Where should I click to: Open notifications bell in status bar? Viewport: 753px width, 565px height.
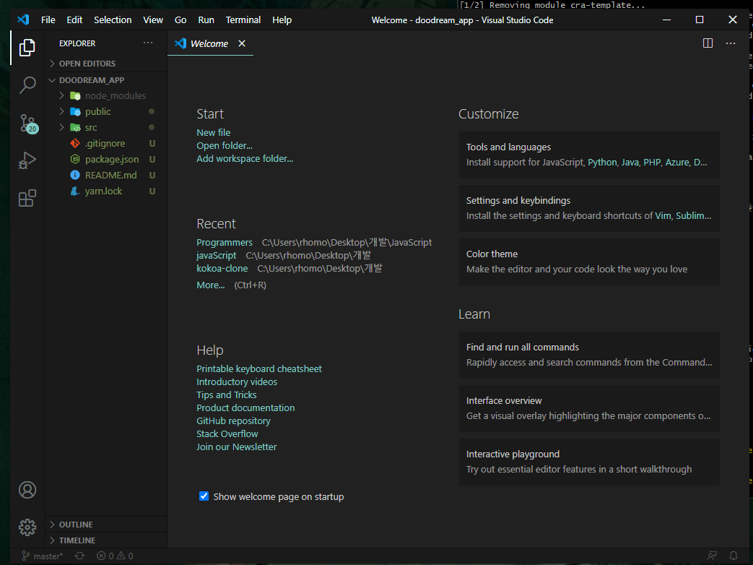(x=734, y=556)
